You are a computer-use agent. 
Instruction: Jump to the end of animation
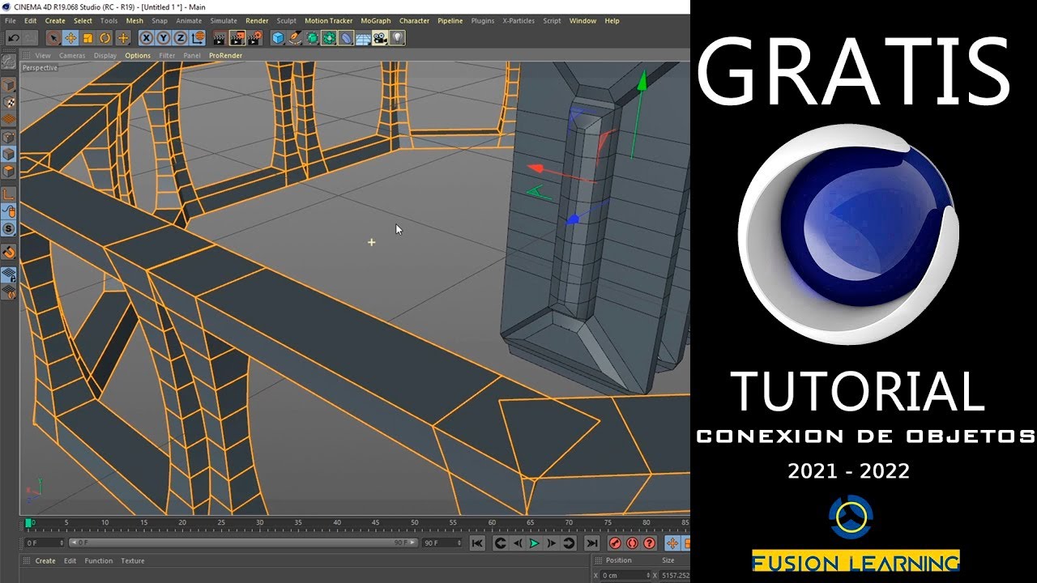tap(592, 543)
